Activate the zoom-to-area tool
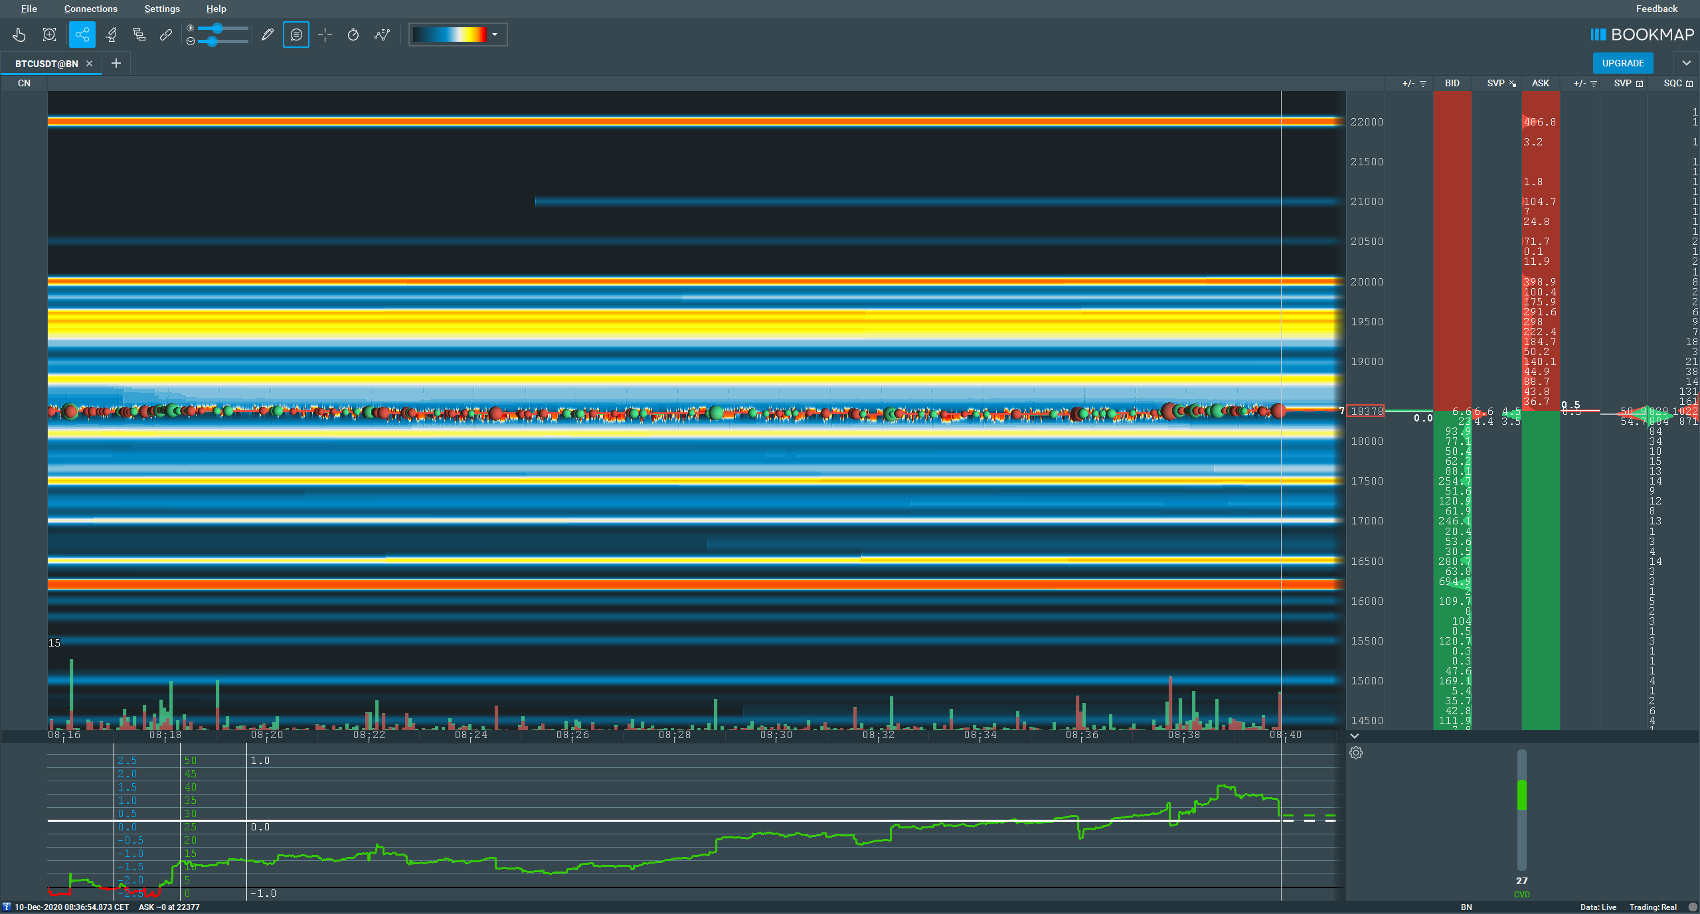Viewport: 1700px width, 914px height. [x=49, y=35]
